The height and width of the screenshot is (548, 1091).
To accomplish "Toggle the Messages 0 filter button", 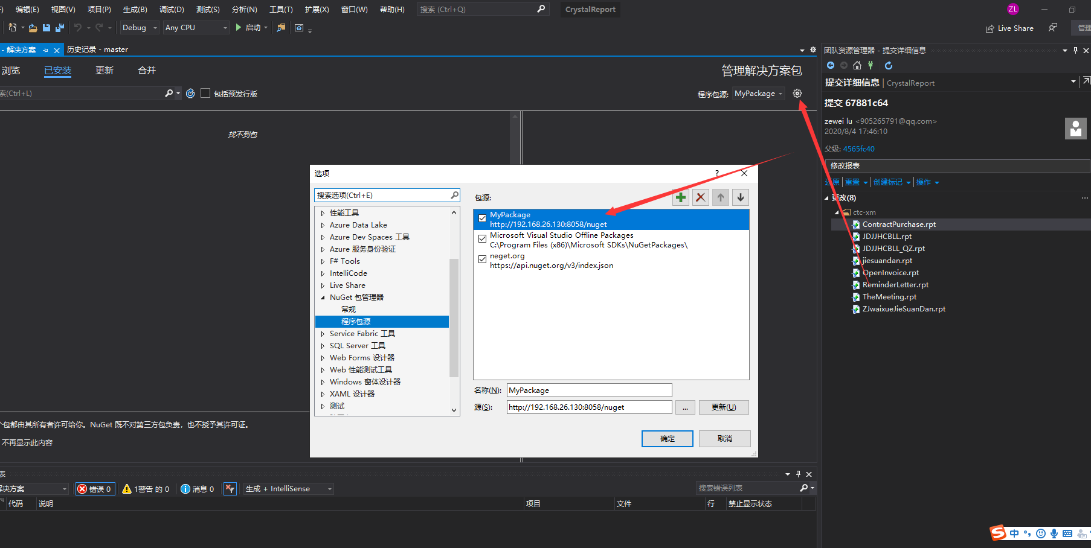I will (198, 489).
